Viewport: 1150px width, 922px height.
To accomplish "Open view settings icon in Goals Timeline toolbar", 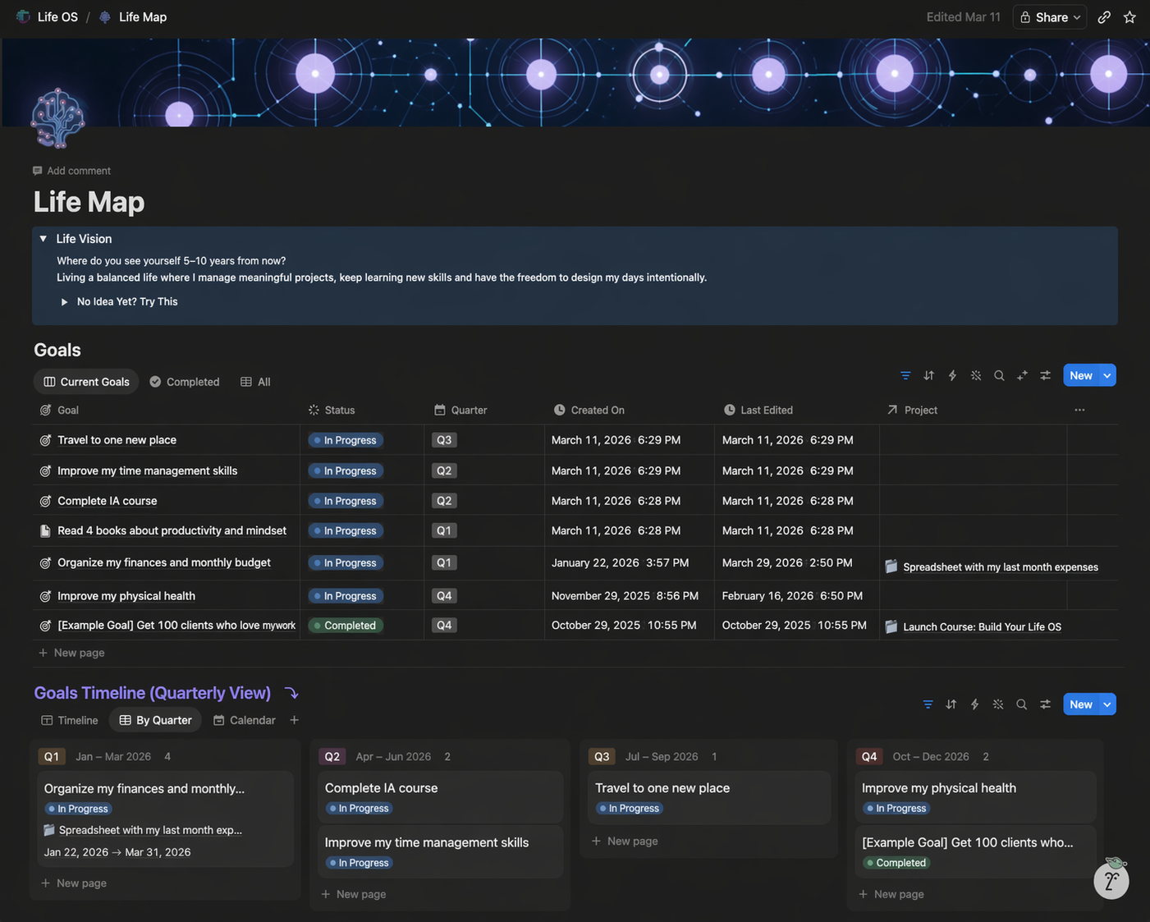I will point(1045,704).
